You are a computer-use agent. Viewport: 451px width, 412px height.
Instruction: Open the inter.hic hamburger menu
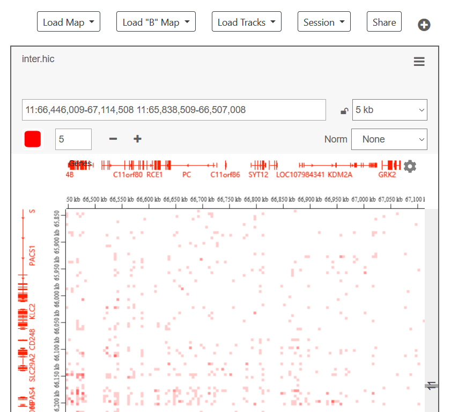419,62
